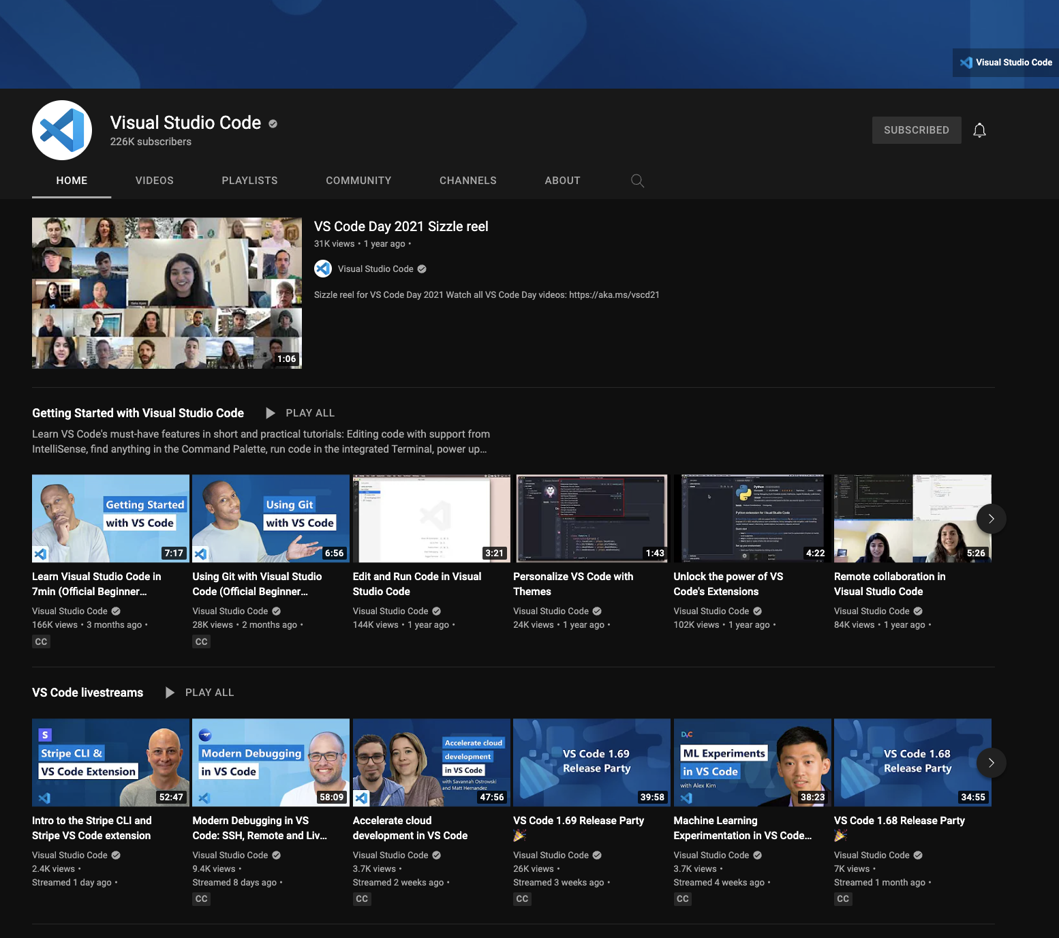Click CC badge under Learn Visual Studio Code video

41,641
